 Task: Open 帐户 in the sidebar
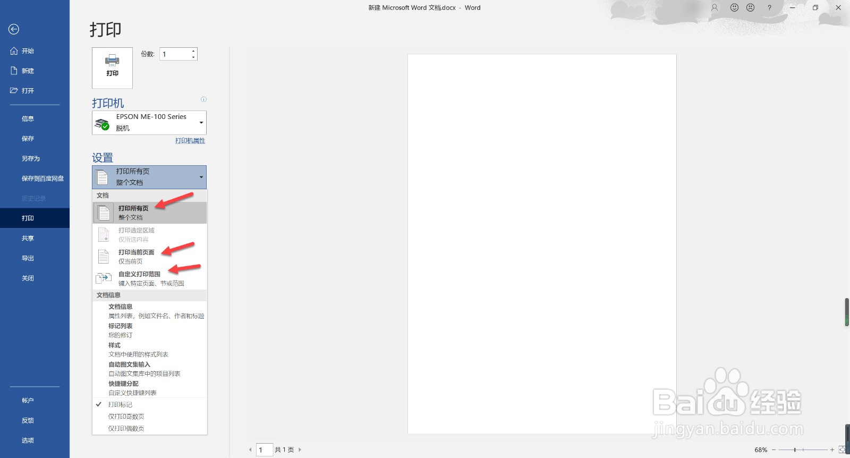(x=35, y=400)
